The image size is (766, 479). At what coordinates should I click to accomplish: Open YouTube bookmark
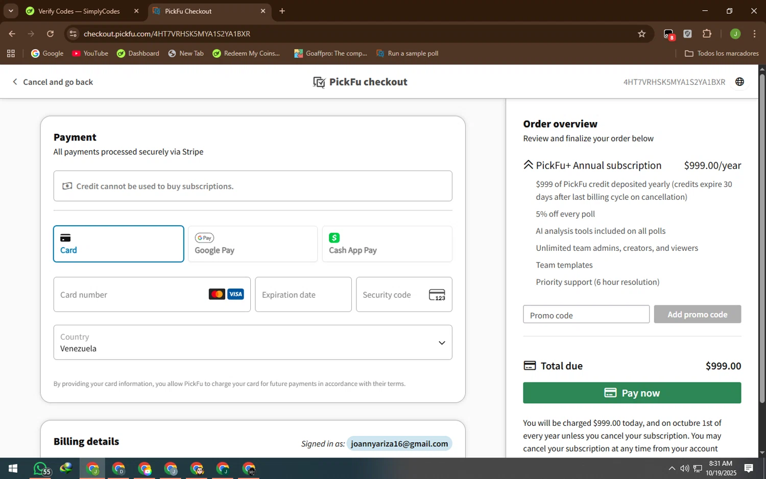coord(90,54)
